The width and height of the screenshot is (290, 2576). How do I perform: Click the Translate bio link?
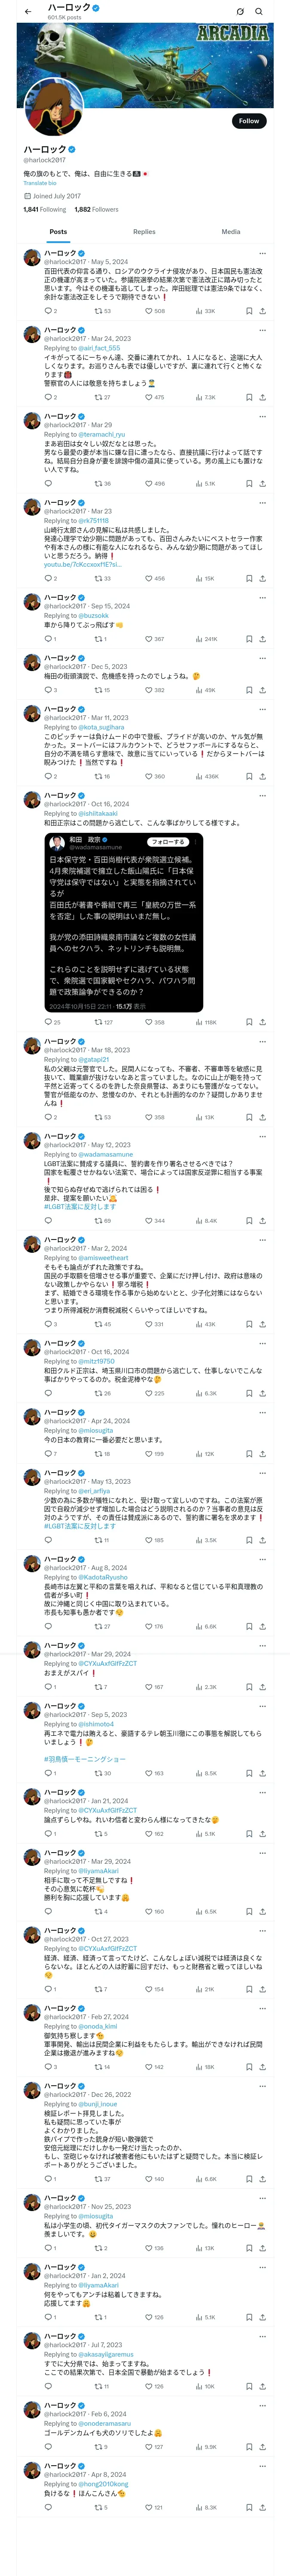pyautogui.click(x=40, y=183)
